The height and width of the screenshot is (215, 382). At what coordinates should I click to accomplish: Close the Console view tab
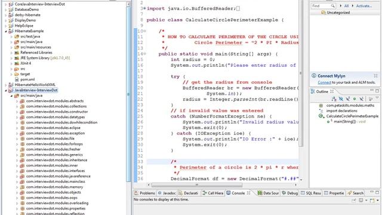pyautogui.click(x=248, y=193)
